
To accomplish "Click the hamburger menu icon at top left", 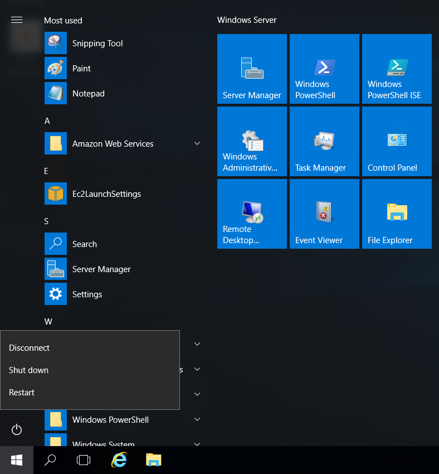I will point(17,20).
